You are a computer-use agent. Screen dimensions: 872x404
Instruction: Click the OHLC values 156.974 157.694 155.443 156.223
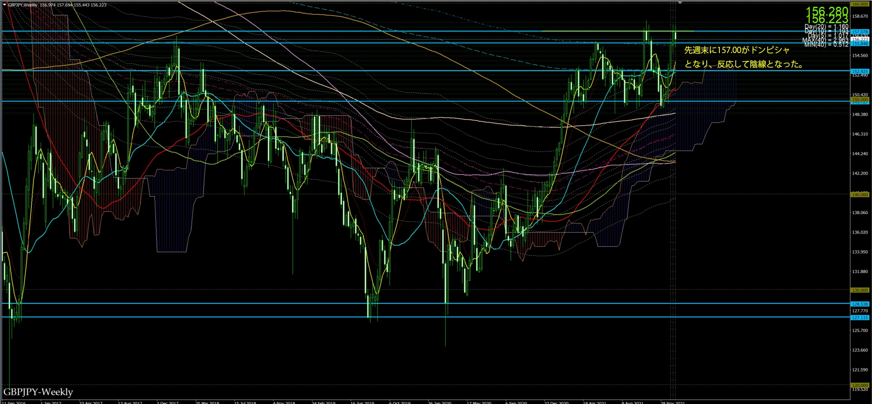coord(73,5)
